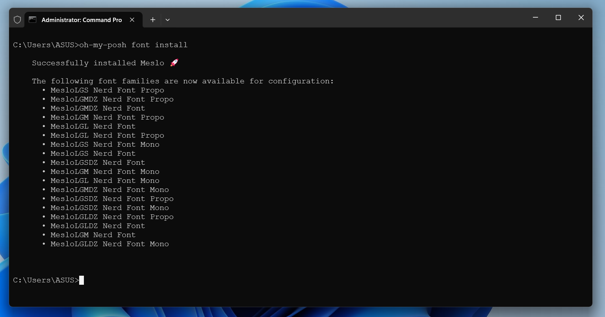605x317 pixels.
Task: Minimize the terminal window
Action: point(535,18)
